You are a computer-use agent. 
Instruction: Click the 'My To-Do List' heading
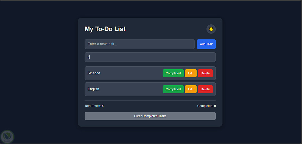105,29
